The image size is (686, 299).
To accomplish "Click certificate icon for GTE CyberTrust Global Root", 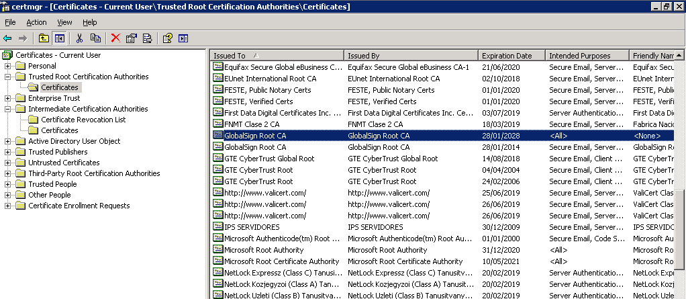I will [218, 158].
